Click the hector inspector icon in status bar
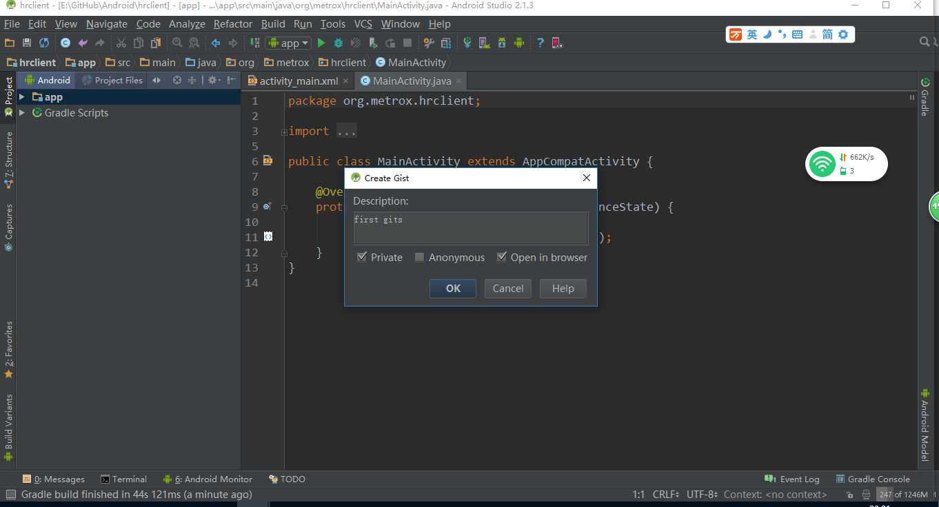Image resolution: width=939 pixels, height=507 pixels. click(x=866, y=495)
